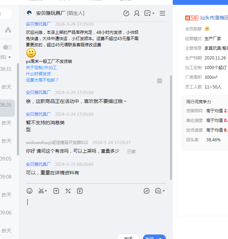Click the organization tree icon in sidebar
The image size is (228, 239).
coord(8,30)
